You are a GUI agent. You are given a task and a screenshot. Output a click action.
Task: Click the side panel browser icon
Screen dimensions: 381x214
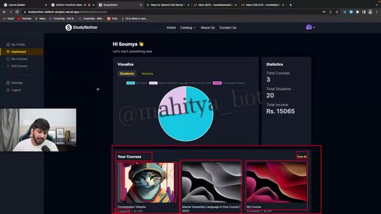[x=364, y=12]
